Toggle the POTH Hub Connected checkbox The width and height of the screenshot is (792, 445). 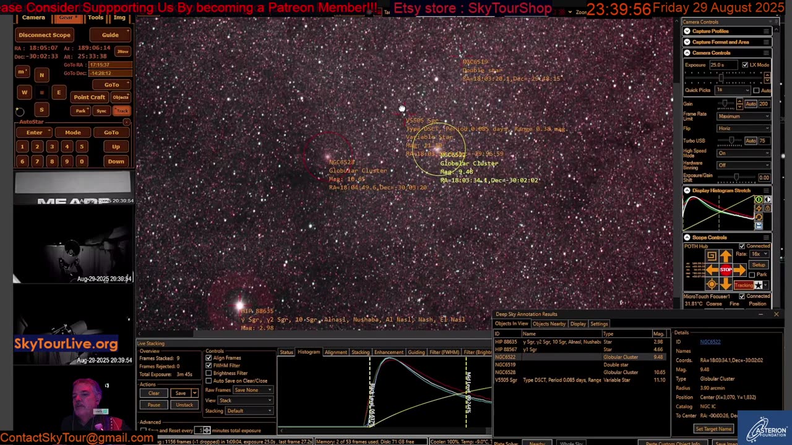coord(742,246)
